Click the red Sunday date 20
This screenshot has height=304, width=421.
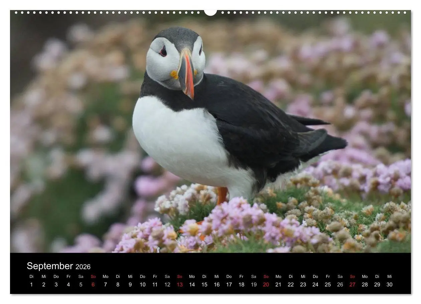(x=266, y=285)
